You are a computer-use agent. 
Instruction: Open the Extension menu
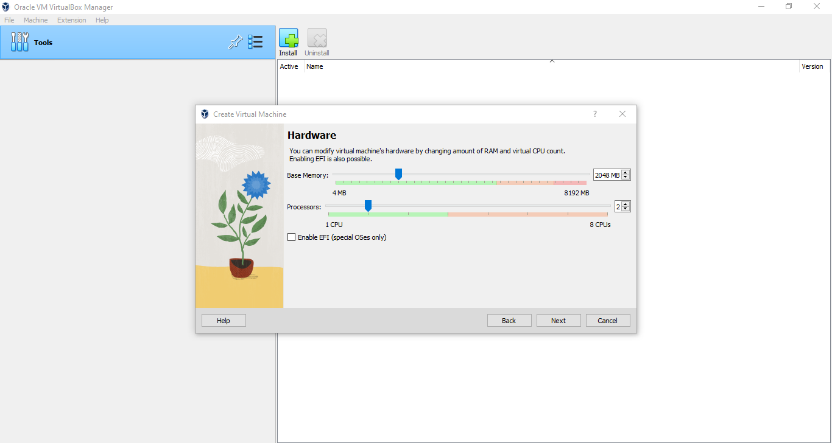tap(72, 20)
